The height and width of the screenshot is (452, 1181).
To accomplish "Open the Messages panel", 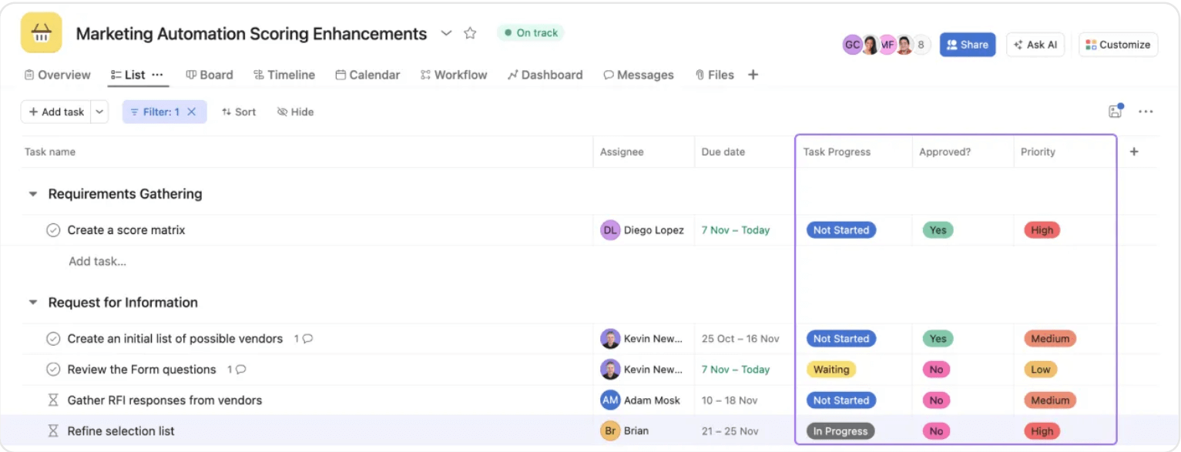I will [639, 75].
